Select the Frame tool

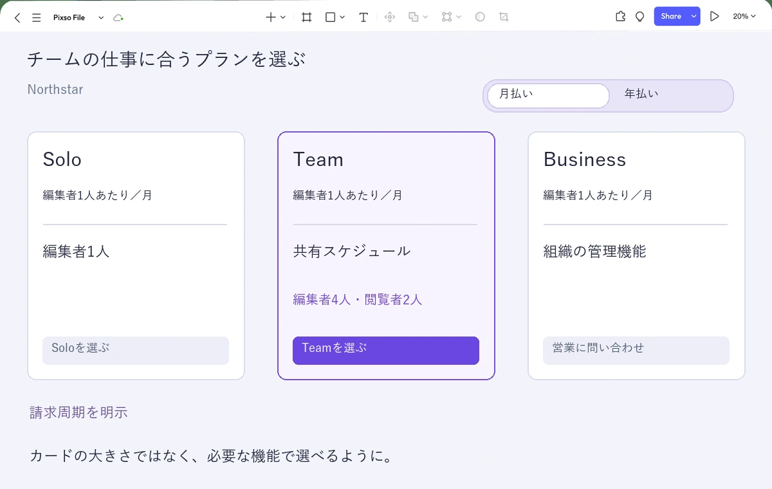coord(307,17)
